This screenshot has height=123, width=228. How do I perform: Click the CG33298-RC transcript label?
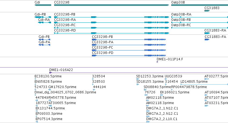[x=65, y=25]
